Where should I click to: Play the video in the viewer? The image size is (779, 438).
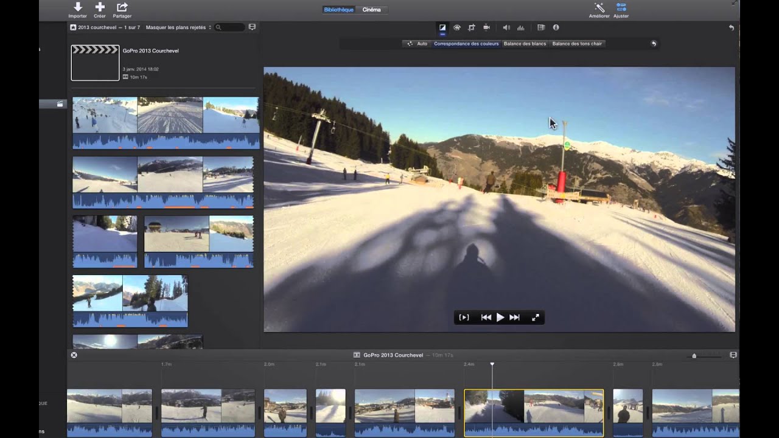[x=500, y=318]
